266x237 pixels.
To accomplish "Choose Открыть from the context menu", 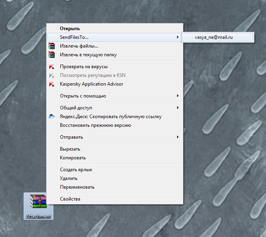I will tap(115, 29).
